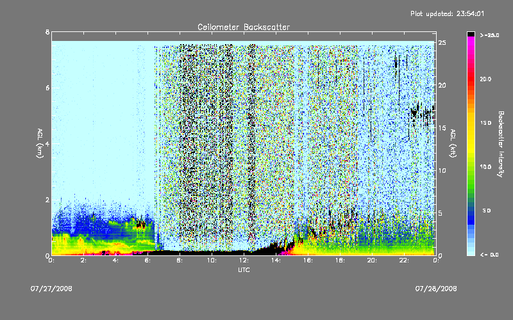
Task: Click the '4:' hour tick on the UTC axis
Action: pos(115,260)
